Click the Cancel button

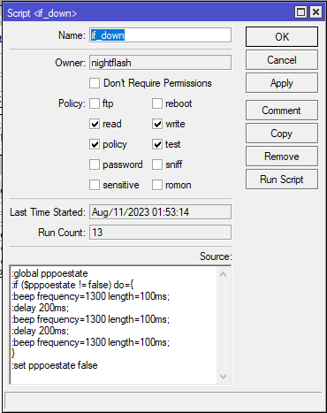[x=282, y=60]
